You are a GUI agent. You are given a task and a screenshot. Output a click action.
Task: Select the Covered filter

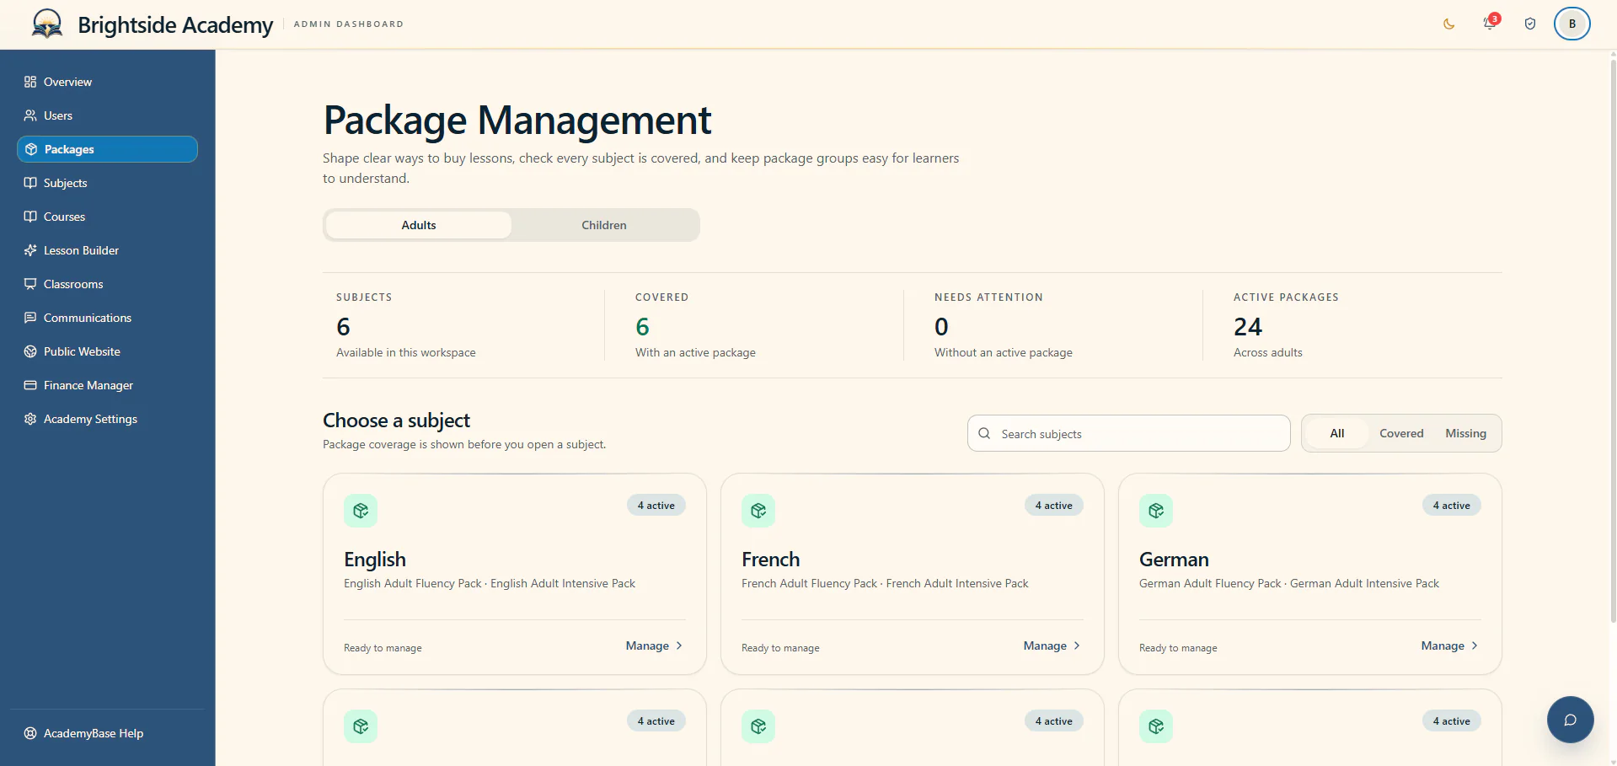[1401, 433]
